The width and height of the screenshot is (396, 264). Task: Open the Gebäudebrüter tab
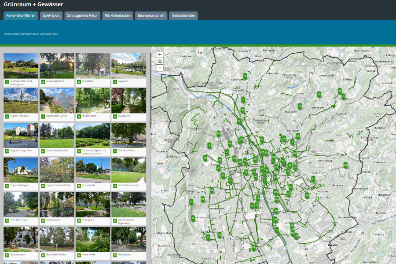click(x=183, y=15)
